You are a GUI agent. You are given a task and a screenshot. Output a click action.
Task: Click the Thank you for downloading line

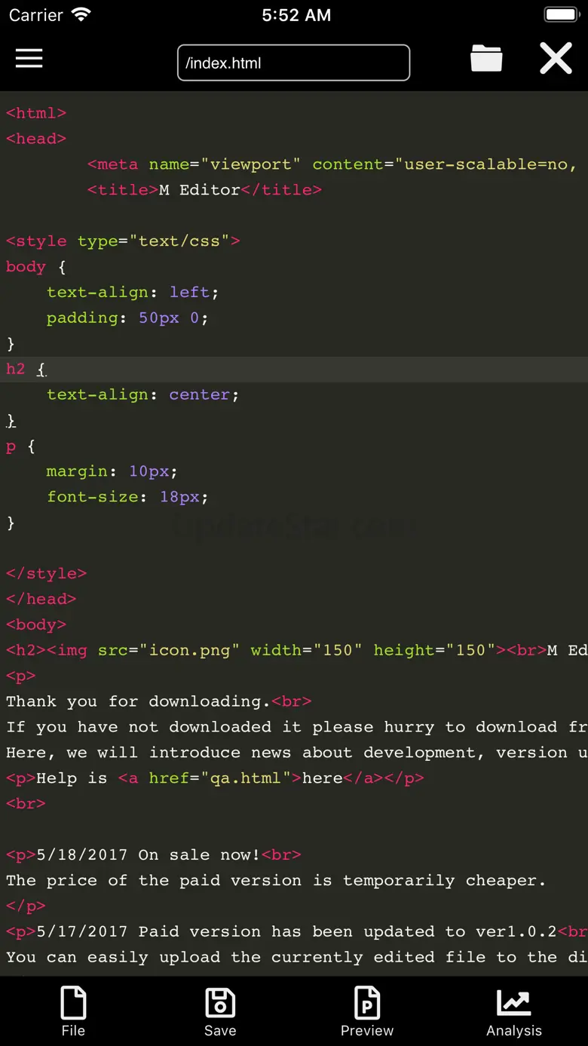click(159, 702)
